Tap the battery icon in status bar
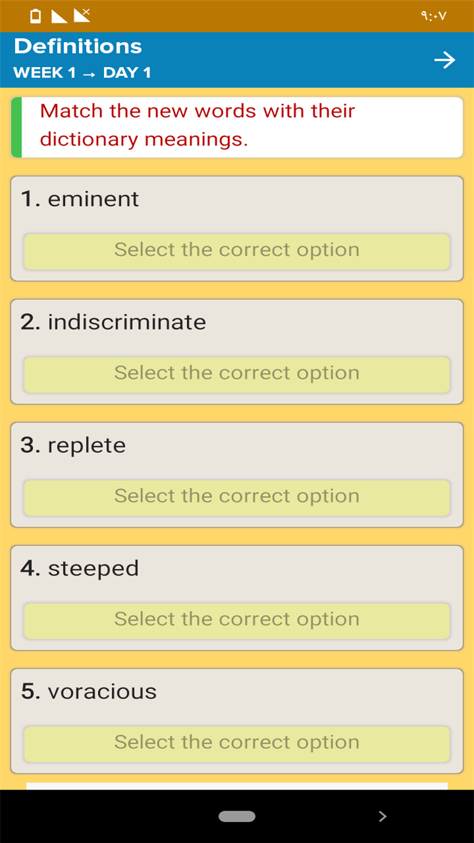The height and width of the screenshot is (843, 474). point(36,16)
